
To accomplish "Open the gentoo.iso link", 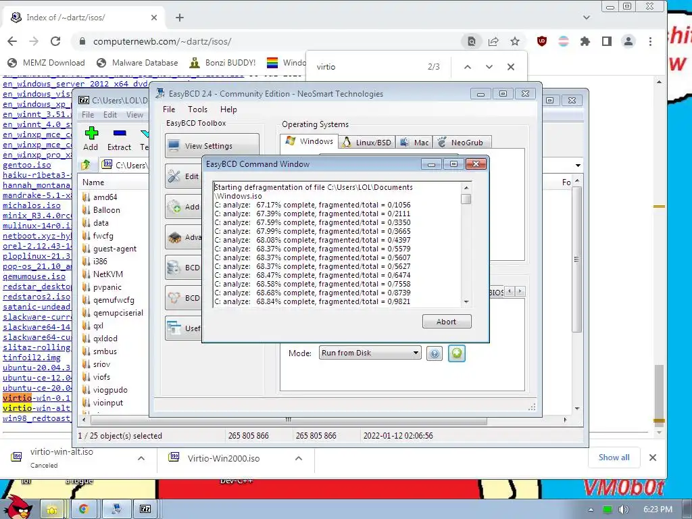I will 26,165.
